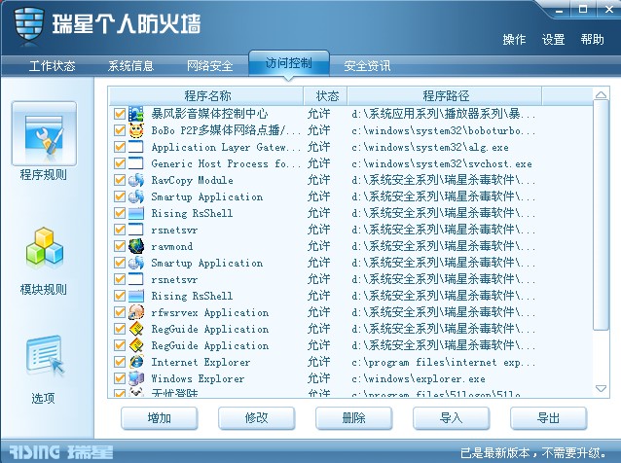Viewport: 621px width, 463px height.
Task: Switch to the 网络安全 tab
Action: pyautogui.click(x=209, y=66)
